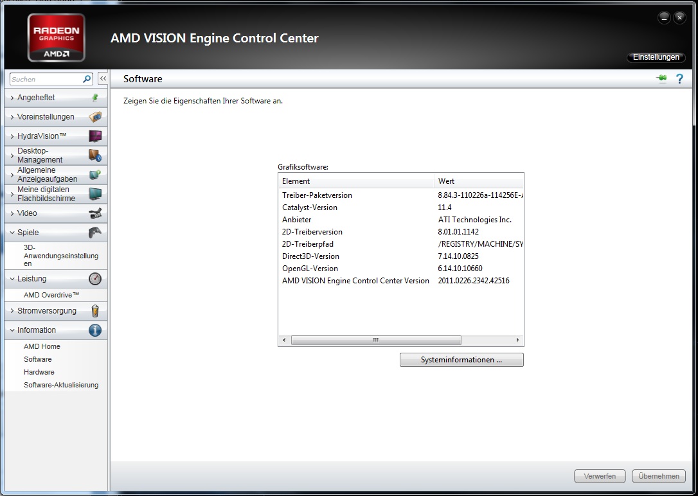
Task: Select the OpenGL-Version row
Action: pyautogui.click(x=400, y=269)
